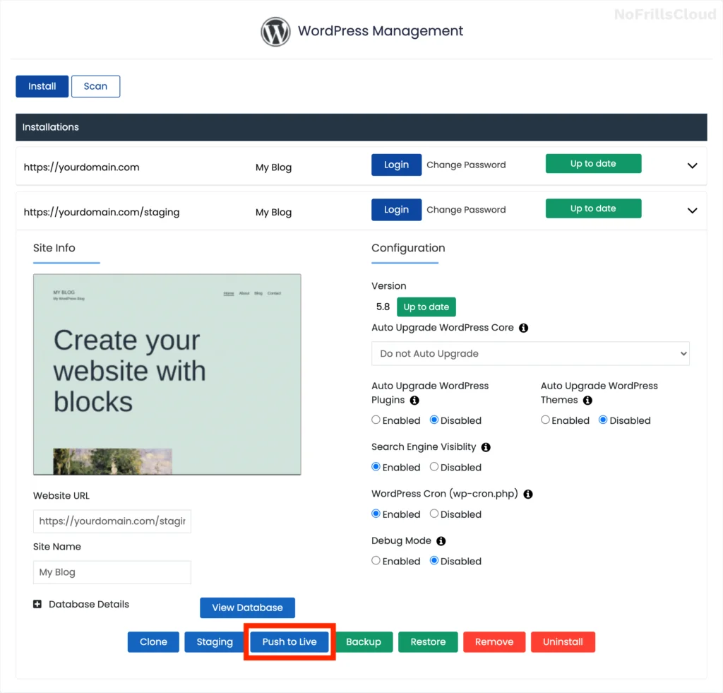Screen dimensions: 723x693
Task: Click the info icon beside Auto Upgrade WordPress Plugins
Action: tap(416, 401)
